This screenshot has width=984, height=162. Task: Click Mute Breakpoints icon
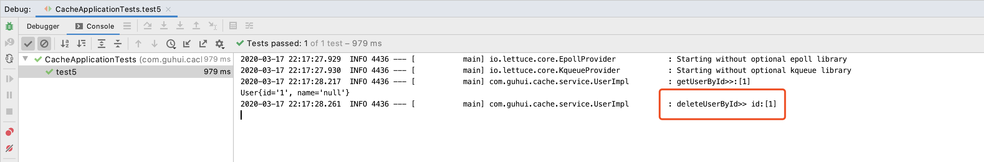coord(9,148)
